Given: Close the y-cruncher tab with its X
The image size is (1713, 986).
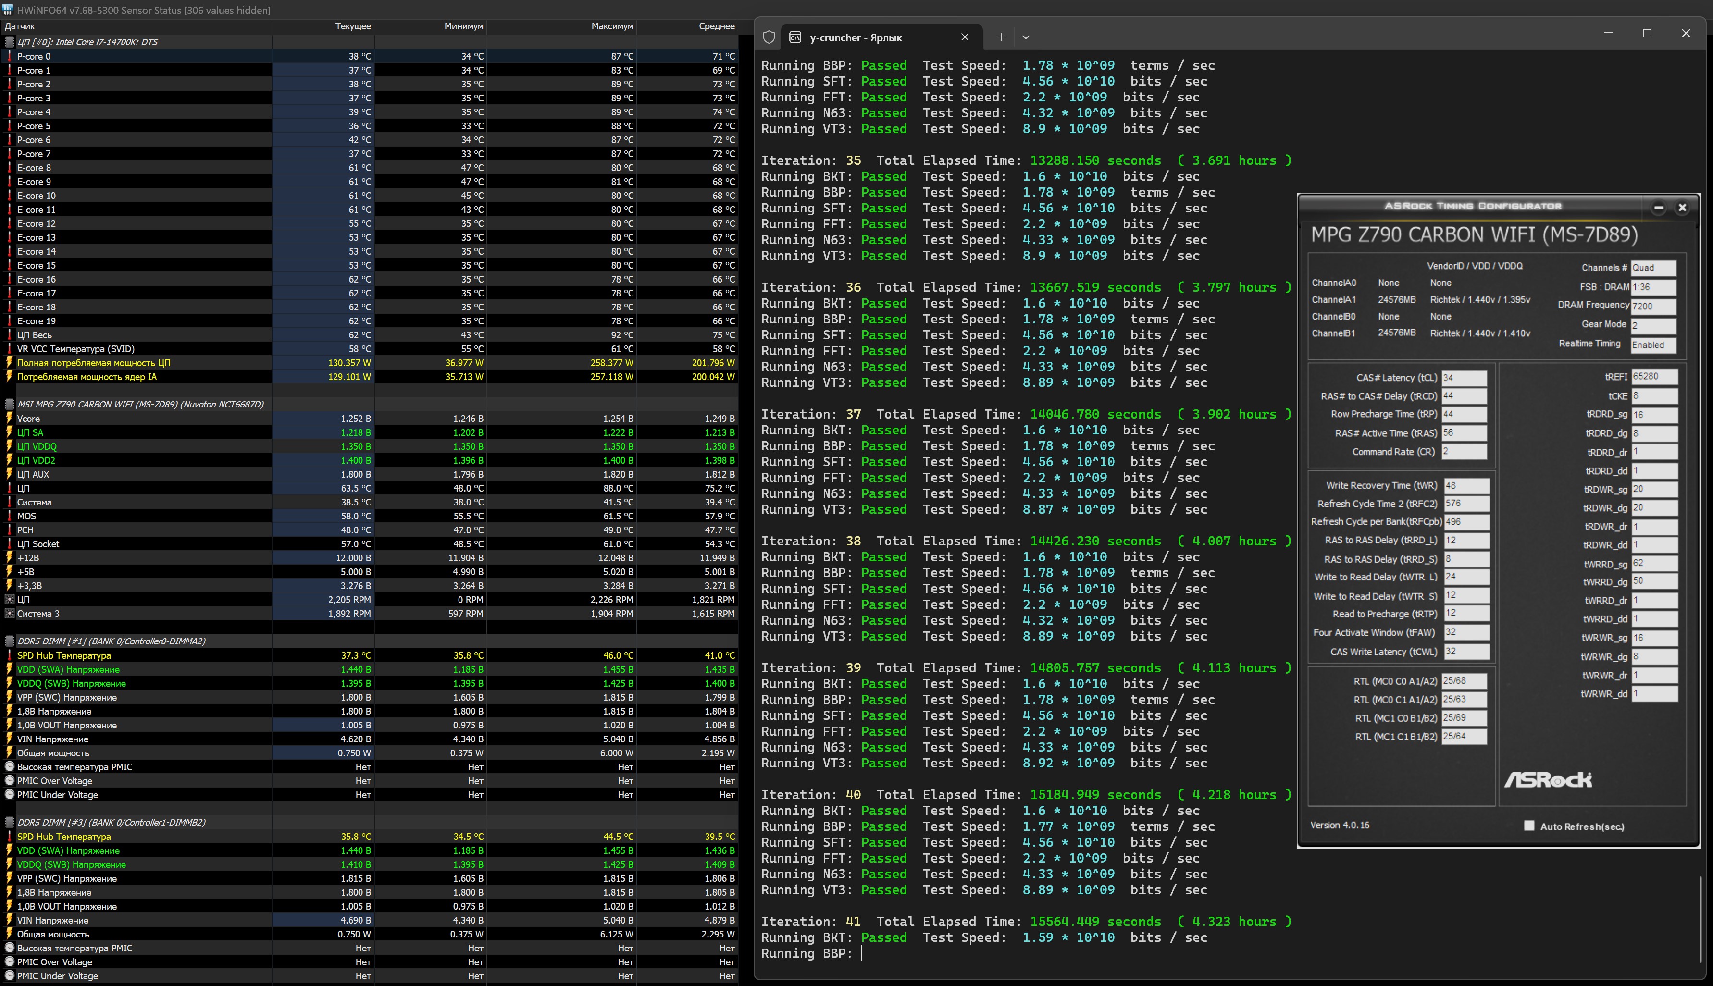Looking at the screenshot, I should coord(965,37).
